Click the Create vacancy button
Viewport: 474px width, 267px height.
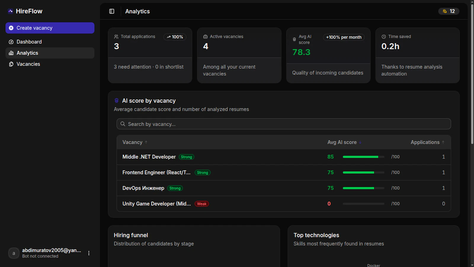coord(50,28)
